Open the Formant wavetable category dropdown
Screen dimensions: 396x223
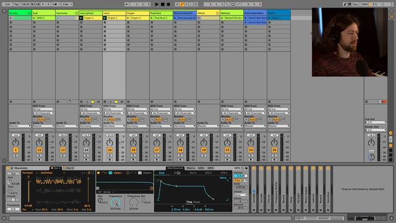click(30, 173)
